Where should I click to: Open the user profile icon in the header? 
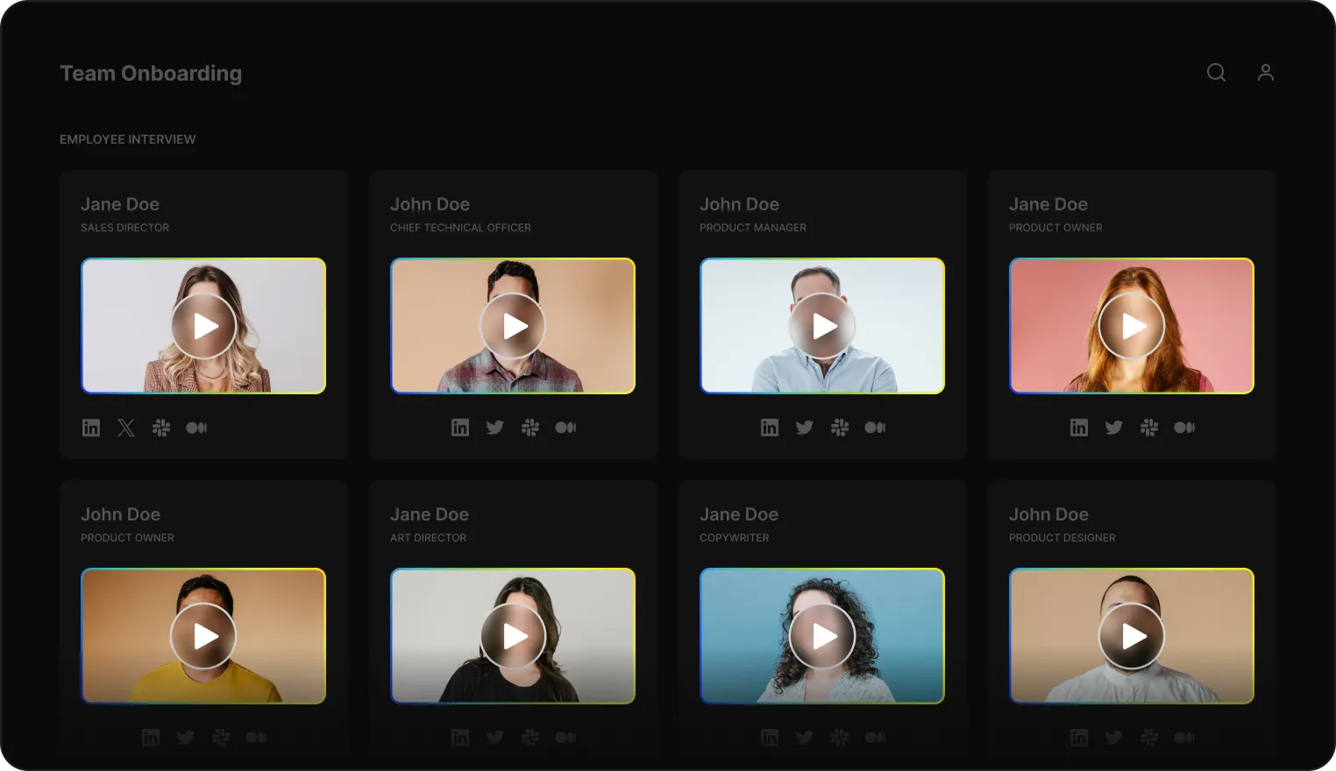(x=1265, y=73)
